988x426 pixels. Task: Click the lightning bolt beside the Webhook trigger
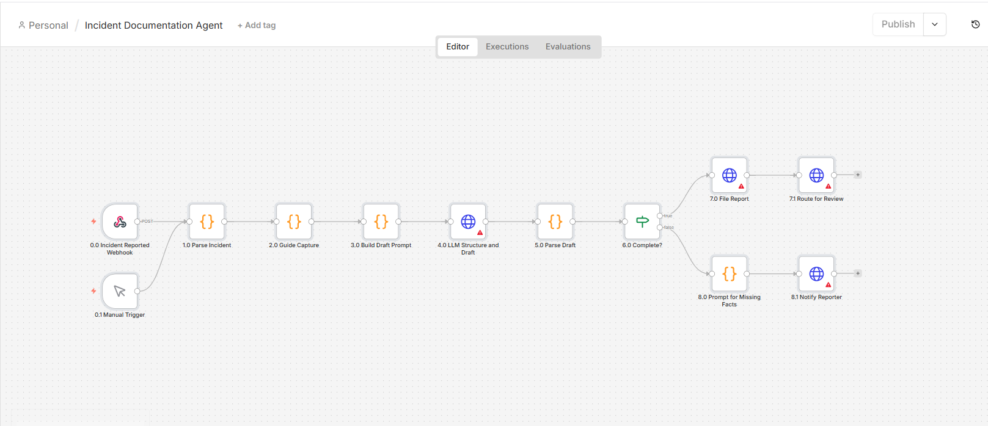tap(93, 222)
